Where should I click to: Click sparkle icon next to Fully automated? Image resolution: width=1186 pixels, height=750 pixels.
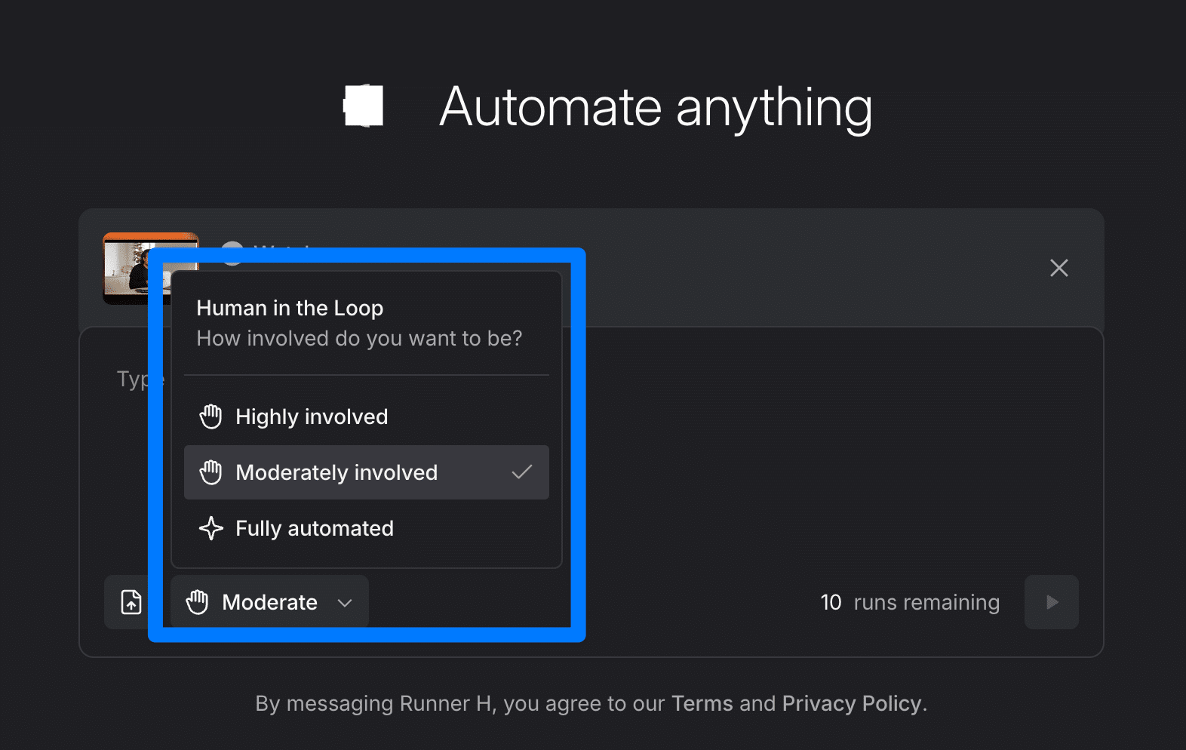tap(210, 528)
